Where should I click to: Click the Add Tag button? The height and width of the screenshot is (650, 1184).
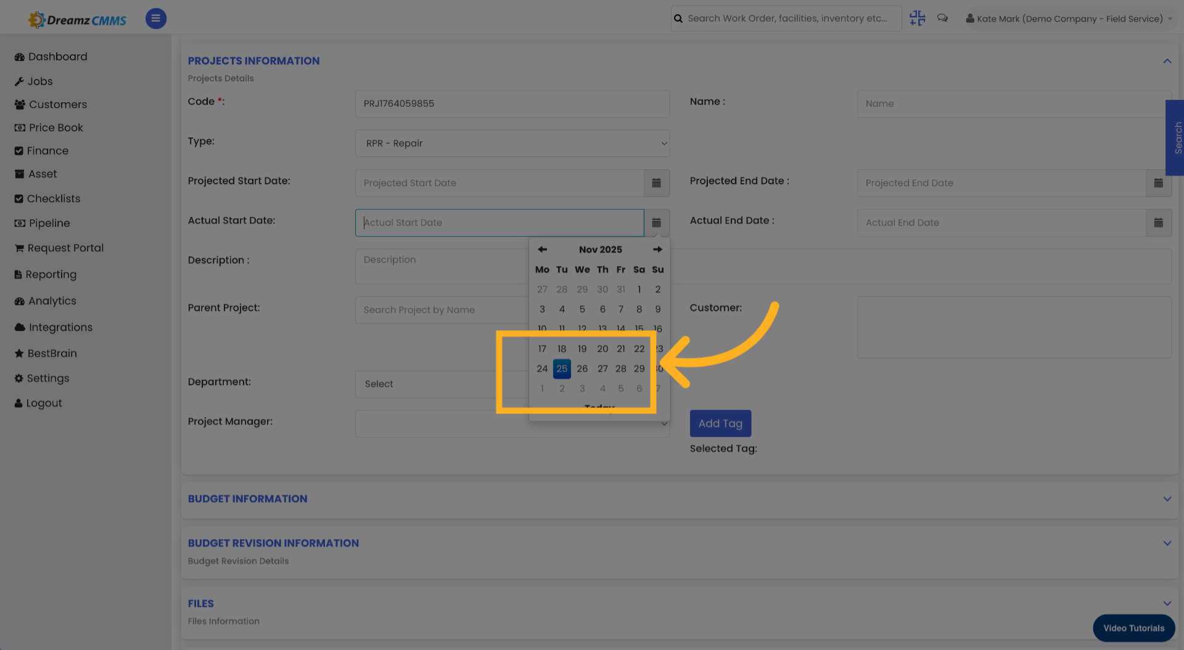720,423
